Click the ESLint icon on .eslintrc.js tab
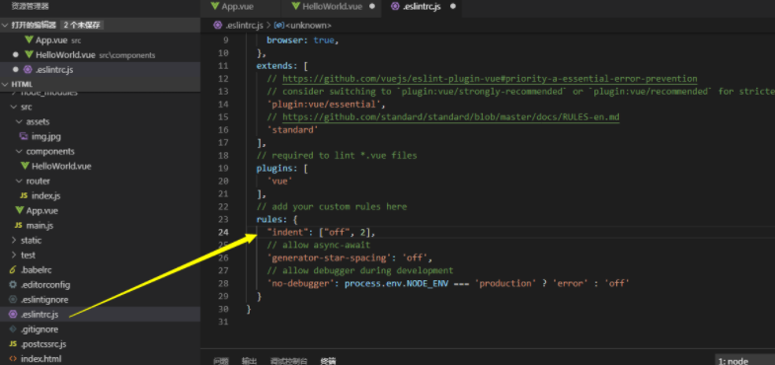Screen dimensions: 775x365 click(395, 7)
